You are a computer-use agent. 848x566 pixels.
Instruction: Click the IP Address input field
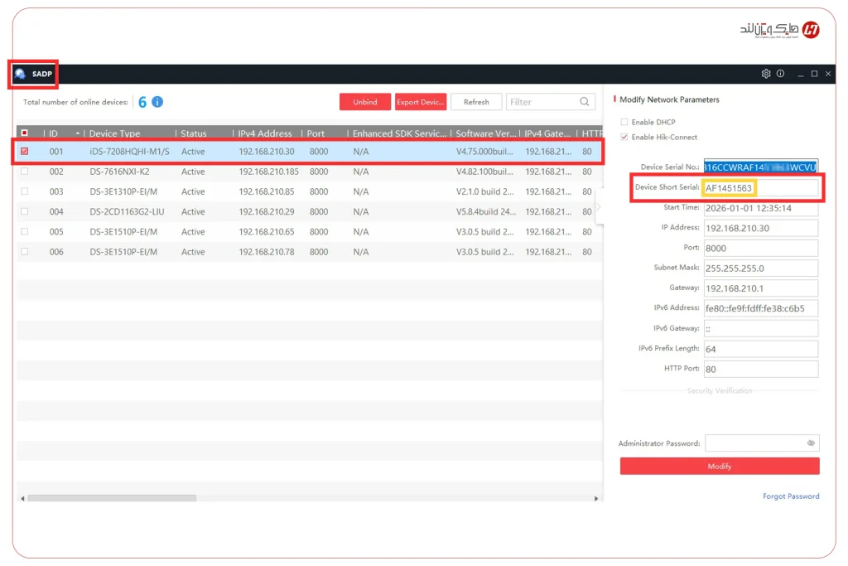coord(760,228)
